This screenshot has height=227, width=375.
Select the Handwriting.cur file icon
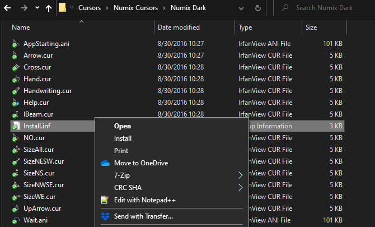pyautogui.click(x=16, y=91)
